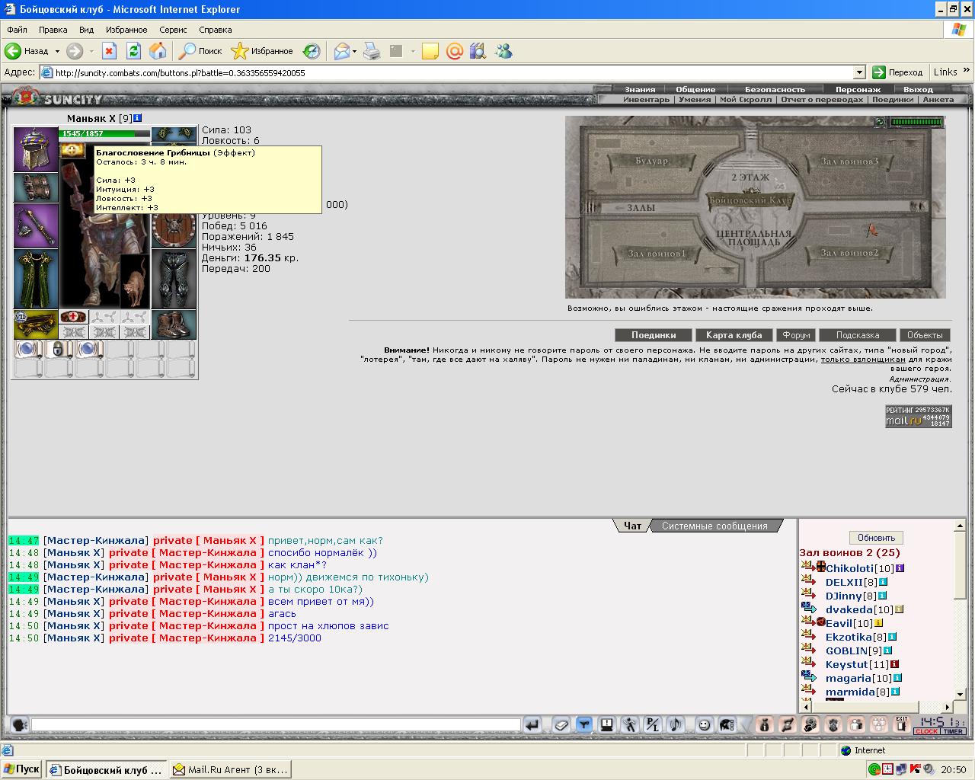The image size is (975, 780).
Task: Click player list vertical scrollbar down arrow
Action: [961, 694]
